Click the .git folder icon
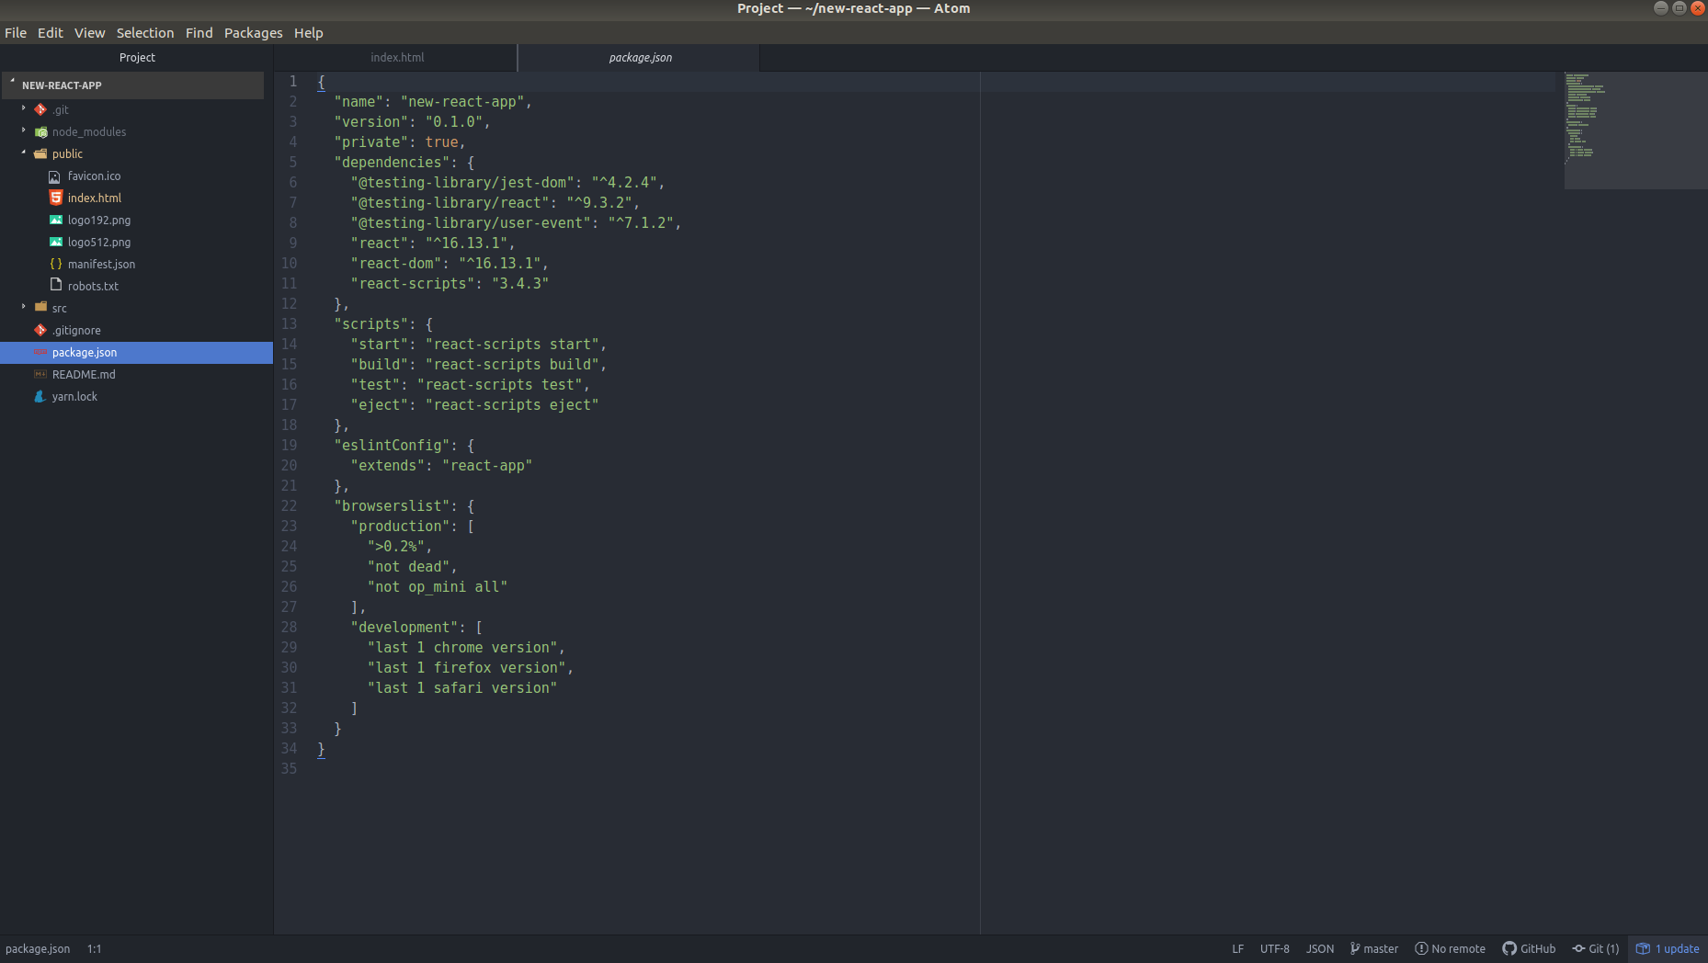Screen dimensions: 1708x963 40,109
